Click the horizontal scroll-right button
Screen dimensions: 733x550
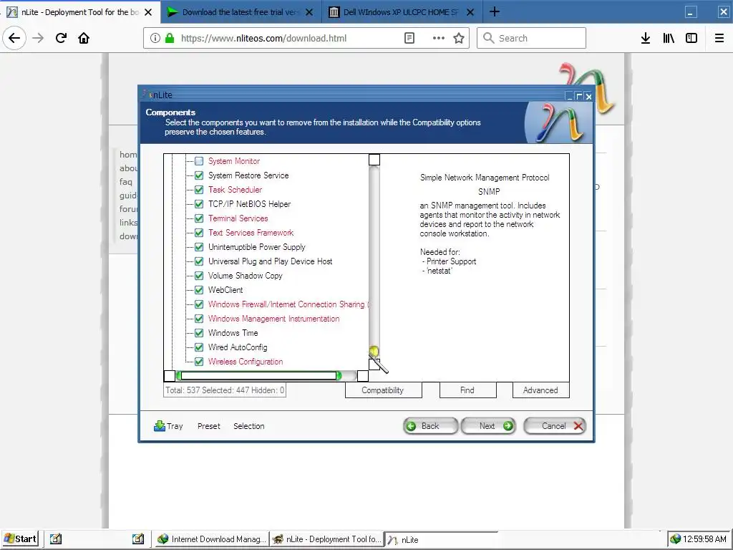coord(363,375)
